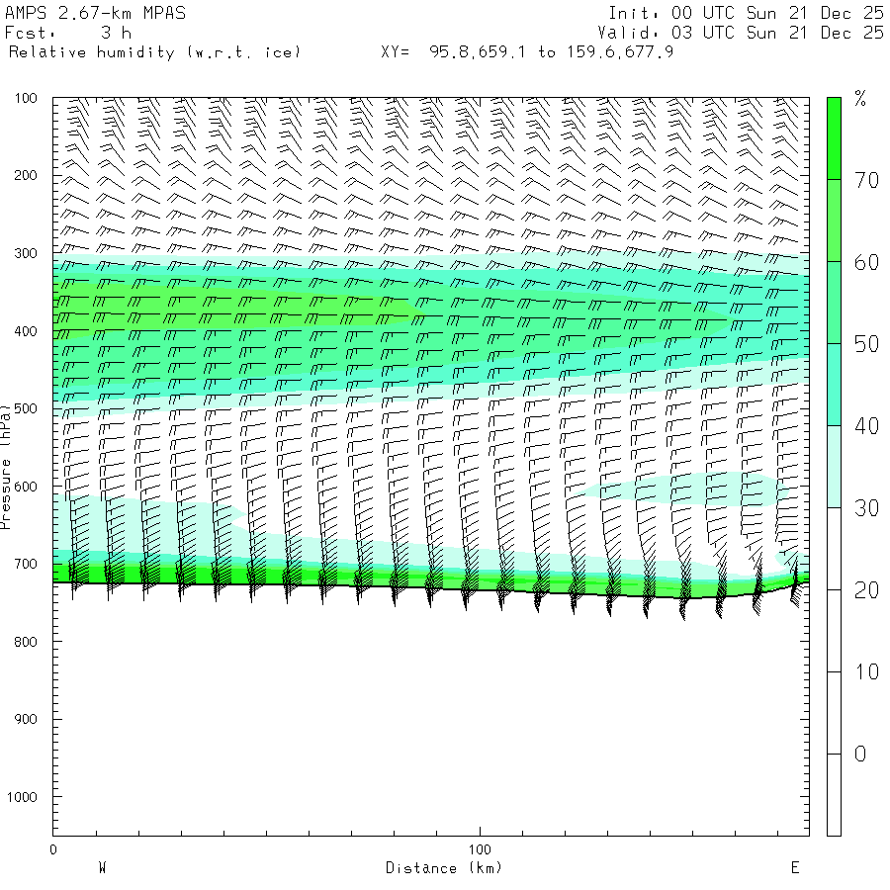Click the XY coordinates text in the header

pyautogui.click(x=527, y=51)
